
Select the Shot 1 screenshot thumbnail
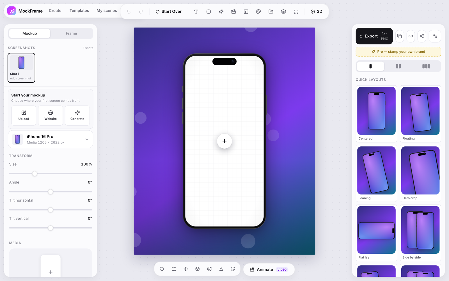(21, 68)
